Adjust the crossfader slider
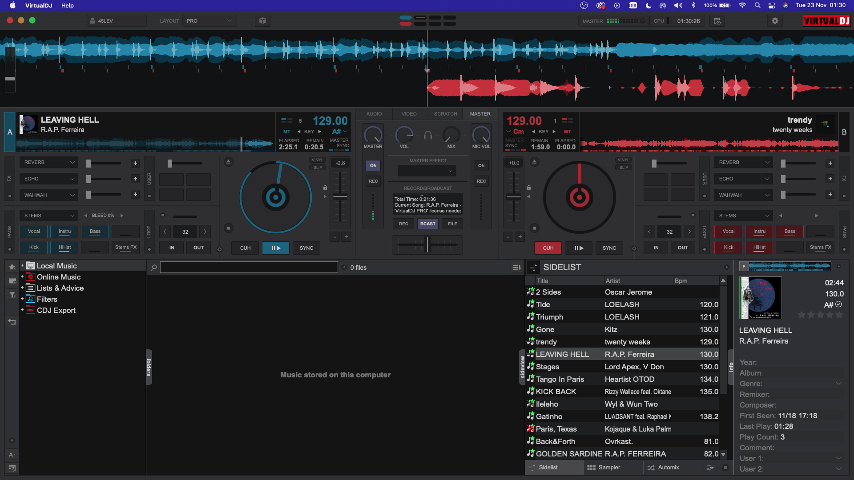 427,244
